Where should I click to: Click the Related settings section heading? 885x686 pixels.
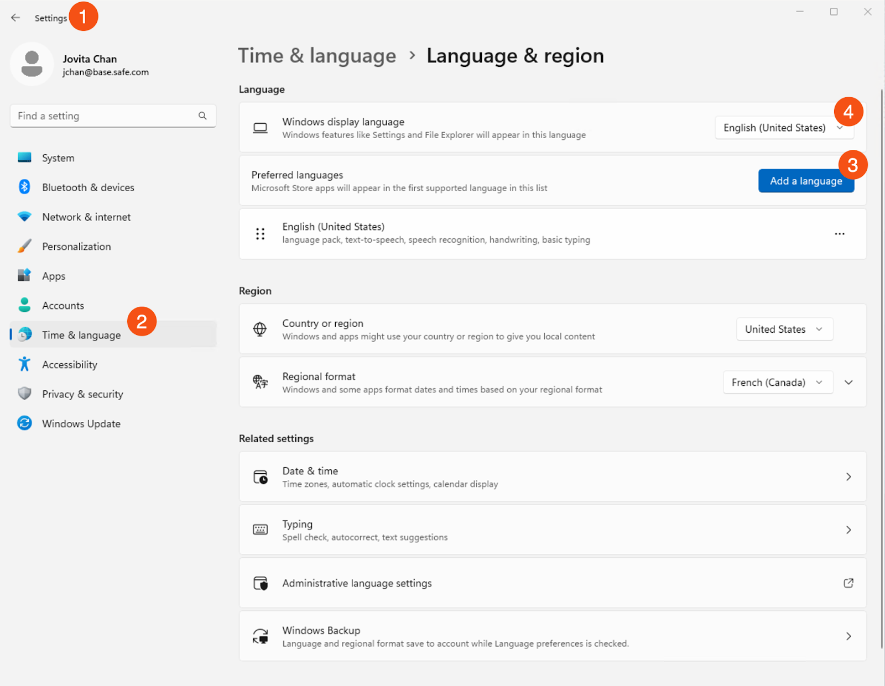pos(276,438)
